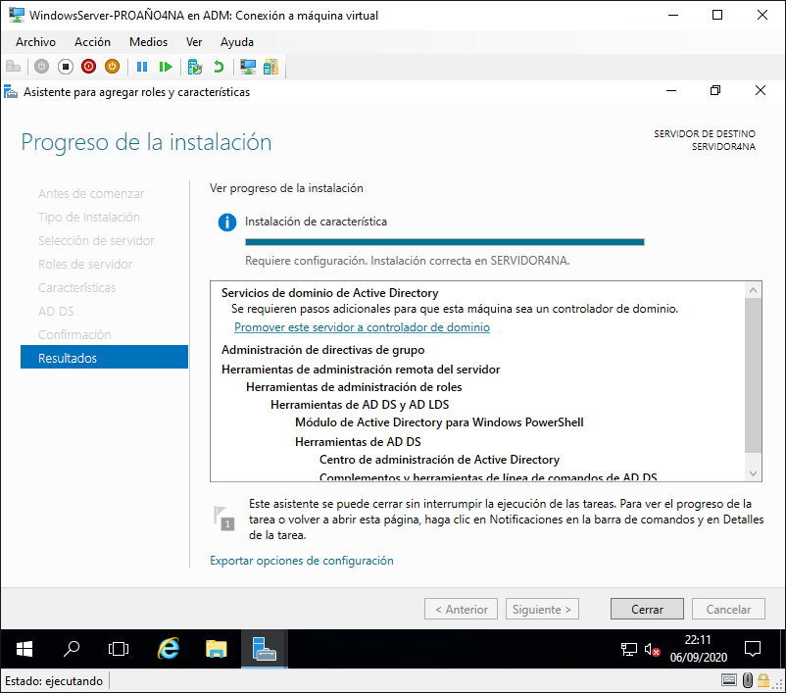Click the installation progress bar
The height and width of the screenshot is (693, 786).
[x=445, y=242]
